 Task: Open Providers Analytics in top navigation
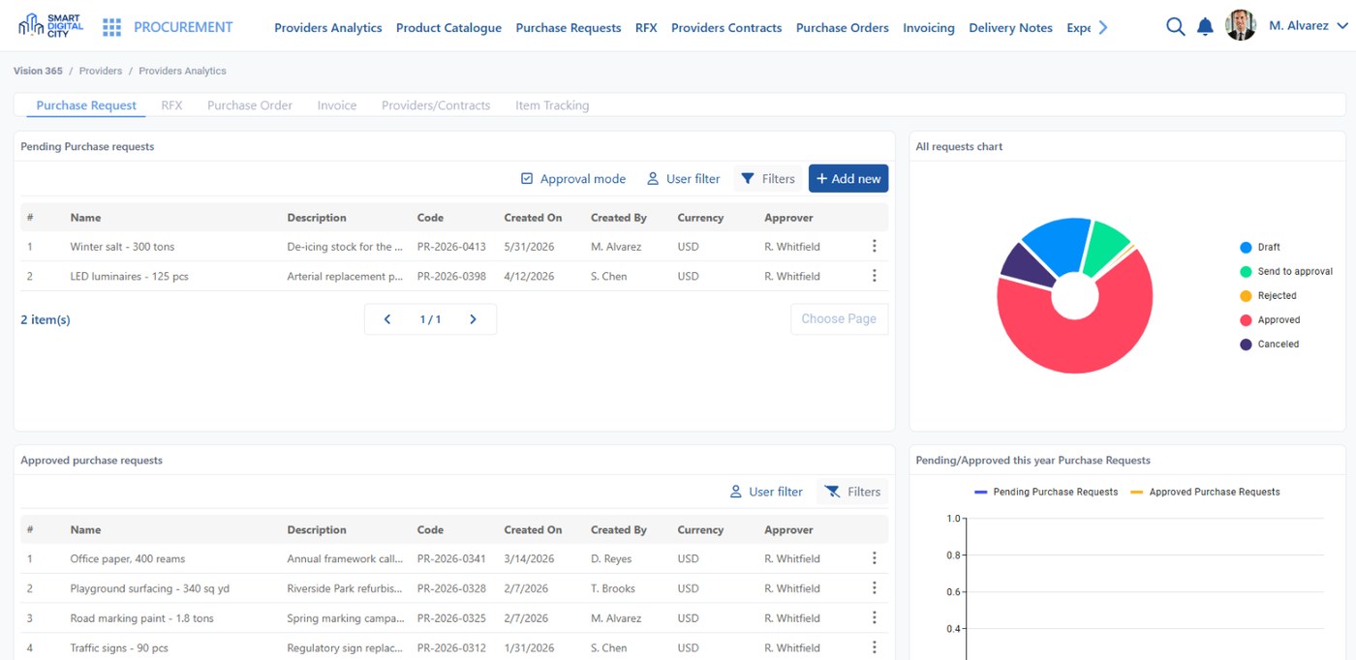tap(328, 28)
